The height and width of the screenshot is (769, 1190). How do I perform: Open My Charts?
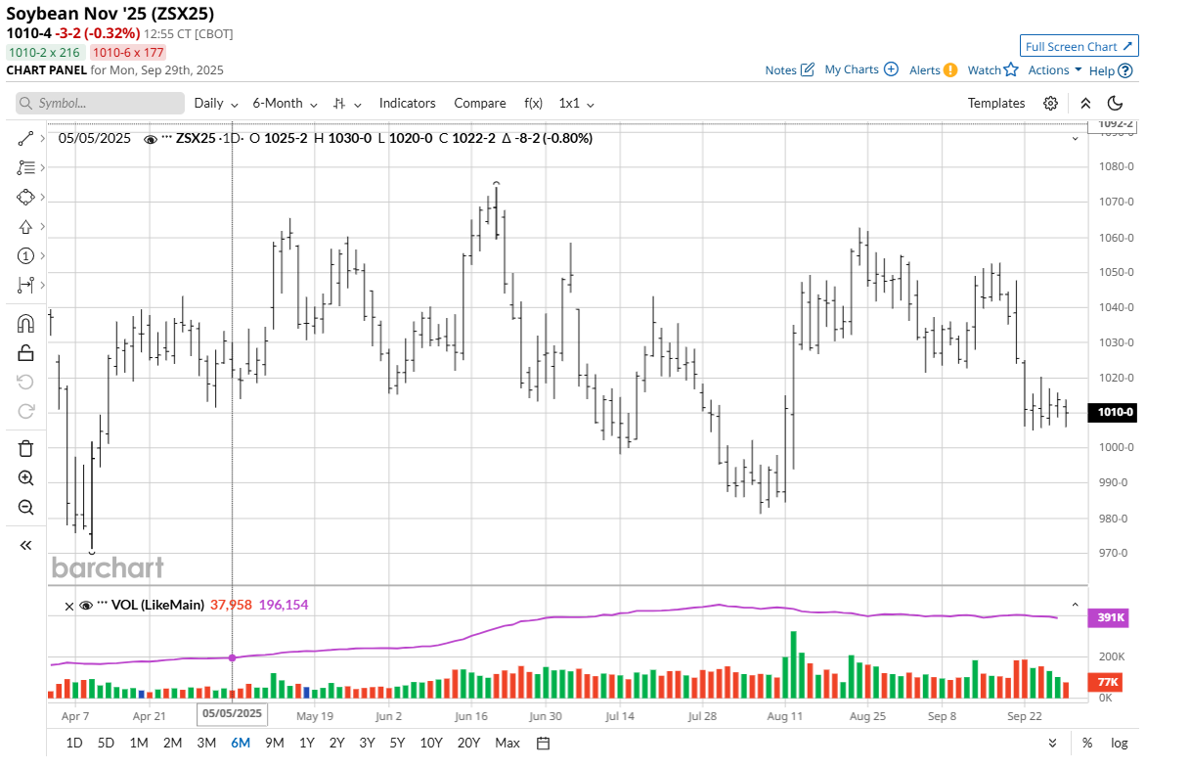[861, 69]
